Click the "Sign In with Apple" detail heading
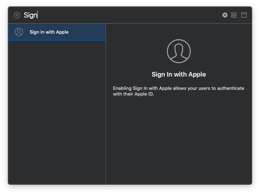 179,74
